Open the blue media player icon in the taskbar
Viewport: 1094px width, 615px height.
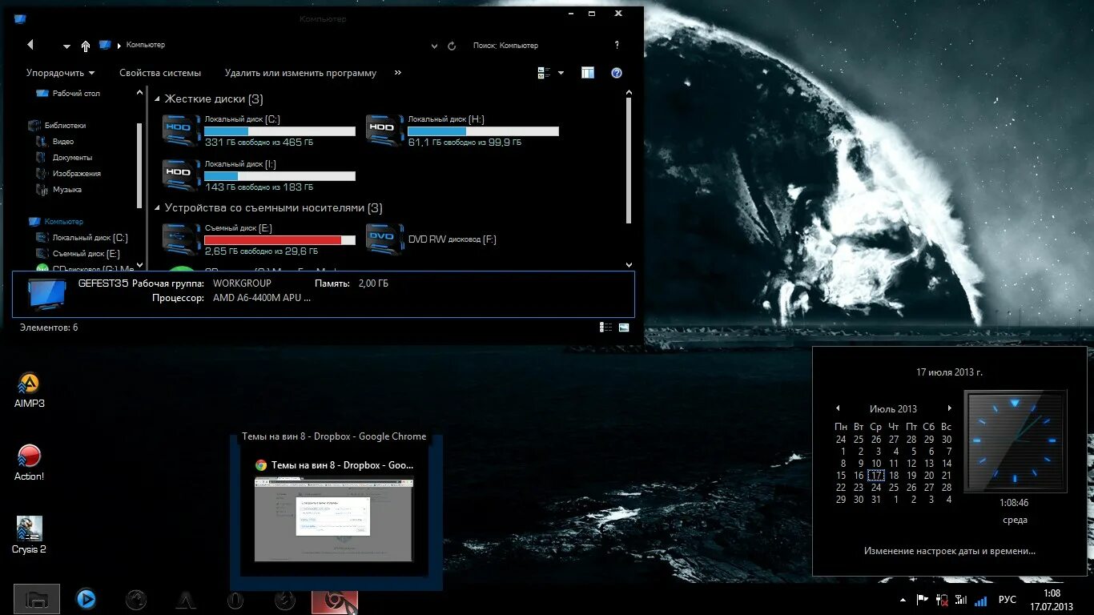coord(86,599)
